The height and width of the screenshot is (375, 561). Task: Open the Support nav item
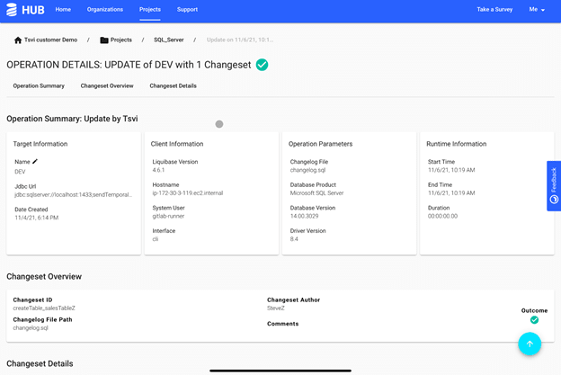pyautogui.click(x=187, y=10)
